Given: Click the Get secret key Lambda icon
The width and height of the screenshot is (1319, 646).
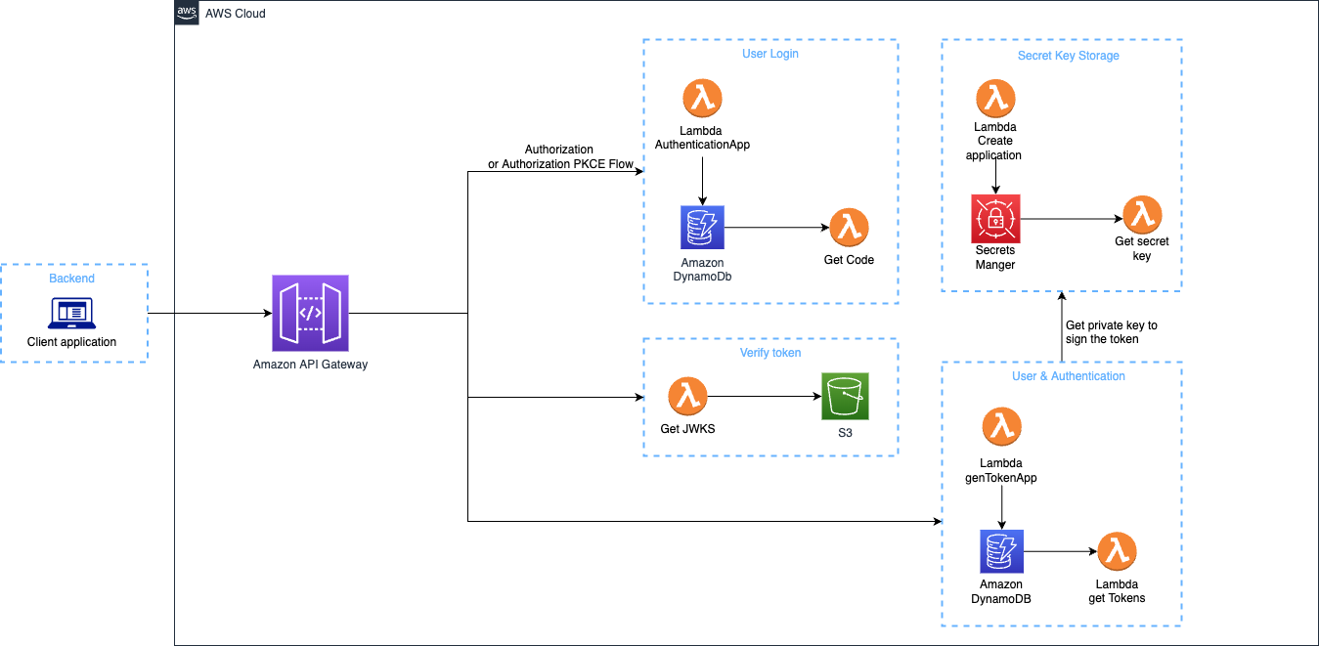Looking at the screenshot, I should pyautogui.click(x=1141, y=215).
